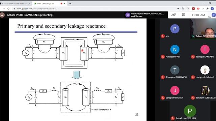216x121 pixels.
Task: Open Chrome profile avatar P
Action: [212, 9]
